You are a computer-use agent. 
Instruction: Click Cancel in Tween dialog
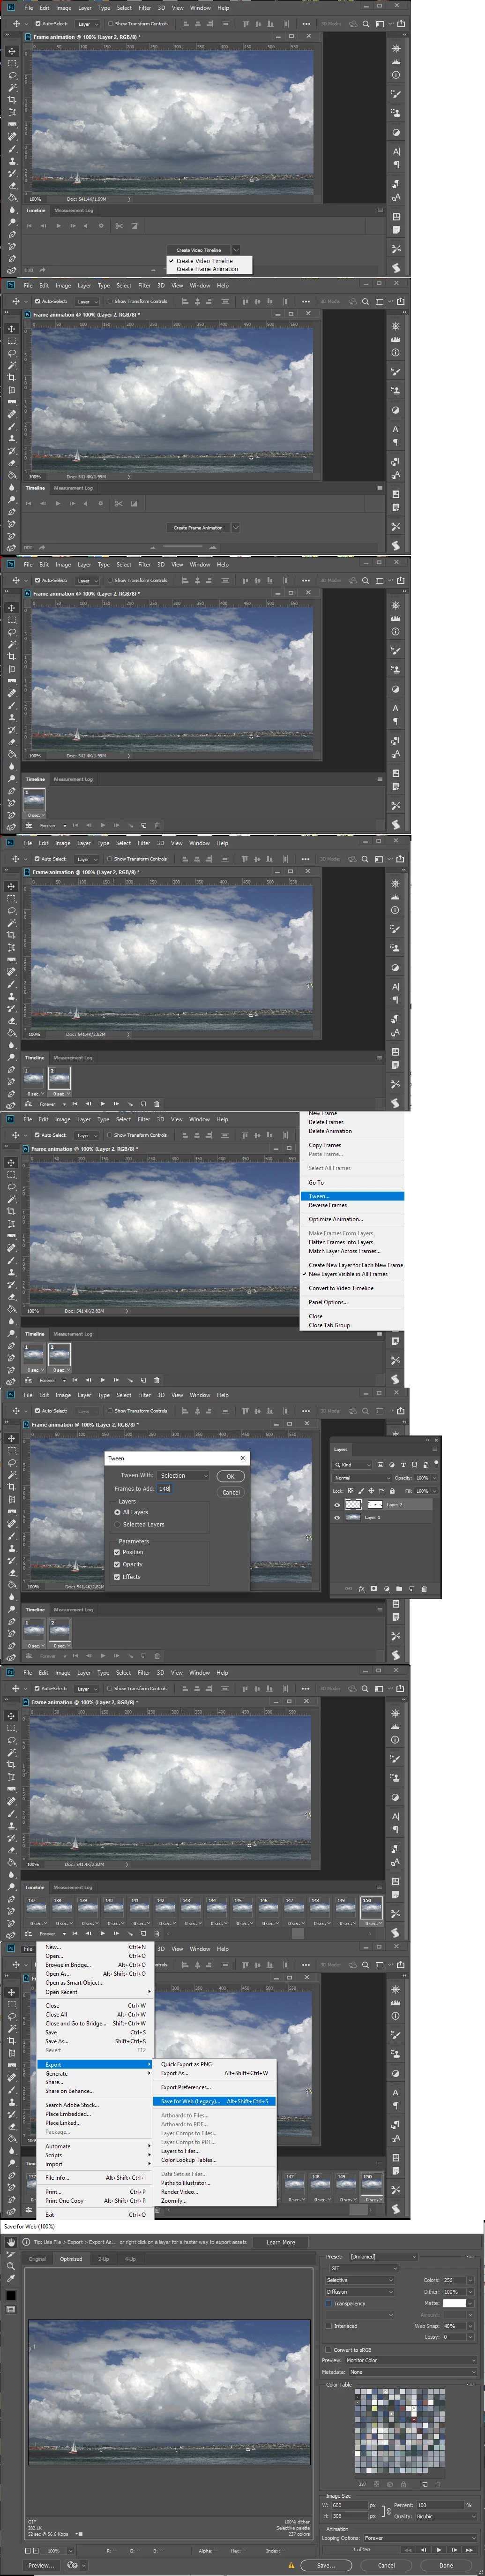(230, 1492)
